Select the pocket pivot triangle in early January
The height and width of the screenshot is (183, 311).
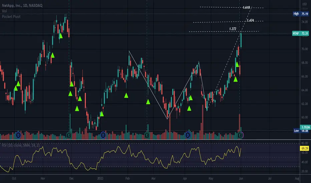(101, 113)
